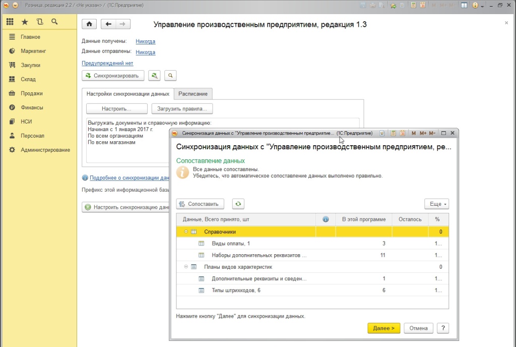516x347 pixels.
Task: Open the Еще dropdown menu
Action: [x=436, y=204]
